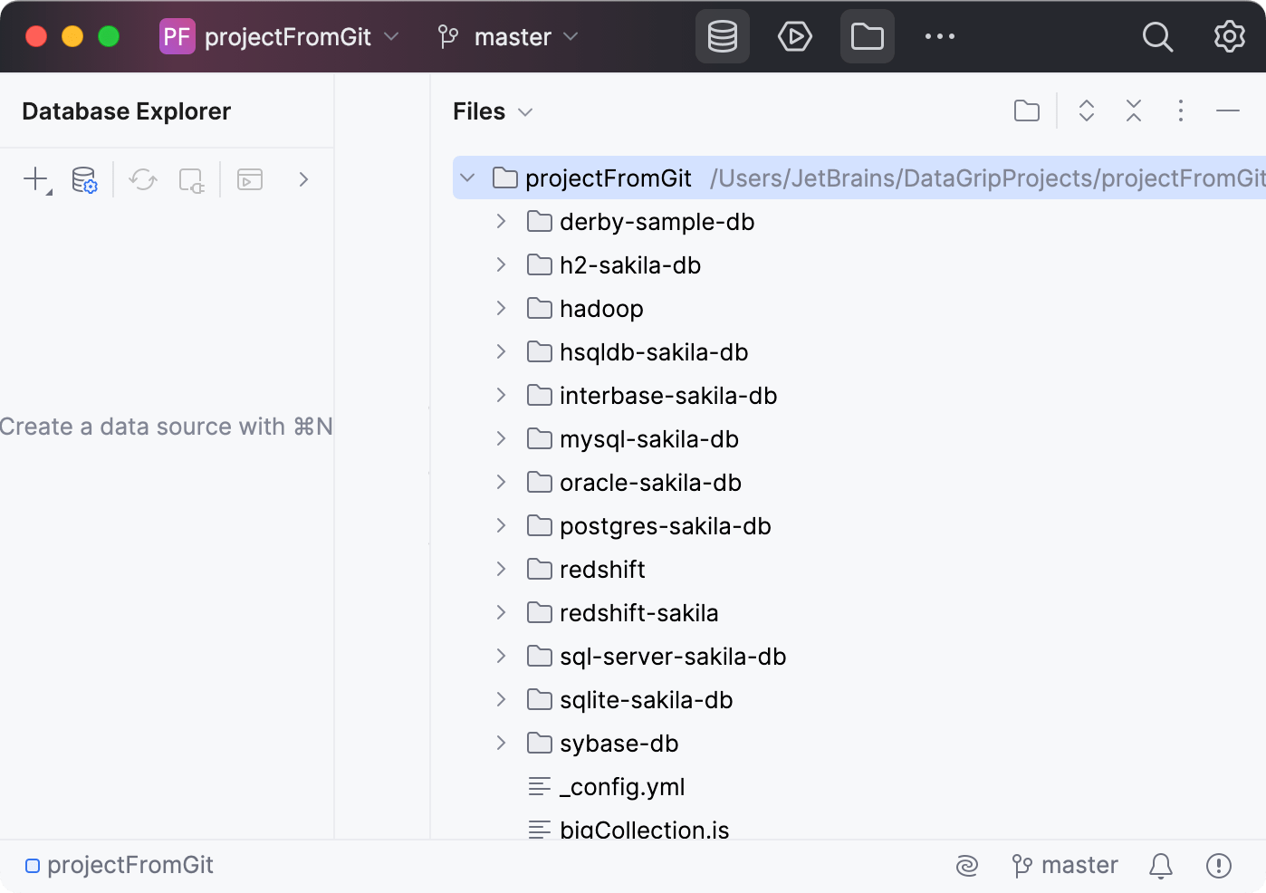This screenshot has height=893, width=1266.
Task: Collapse the projectFromGit root node
Action: (468, 178)
